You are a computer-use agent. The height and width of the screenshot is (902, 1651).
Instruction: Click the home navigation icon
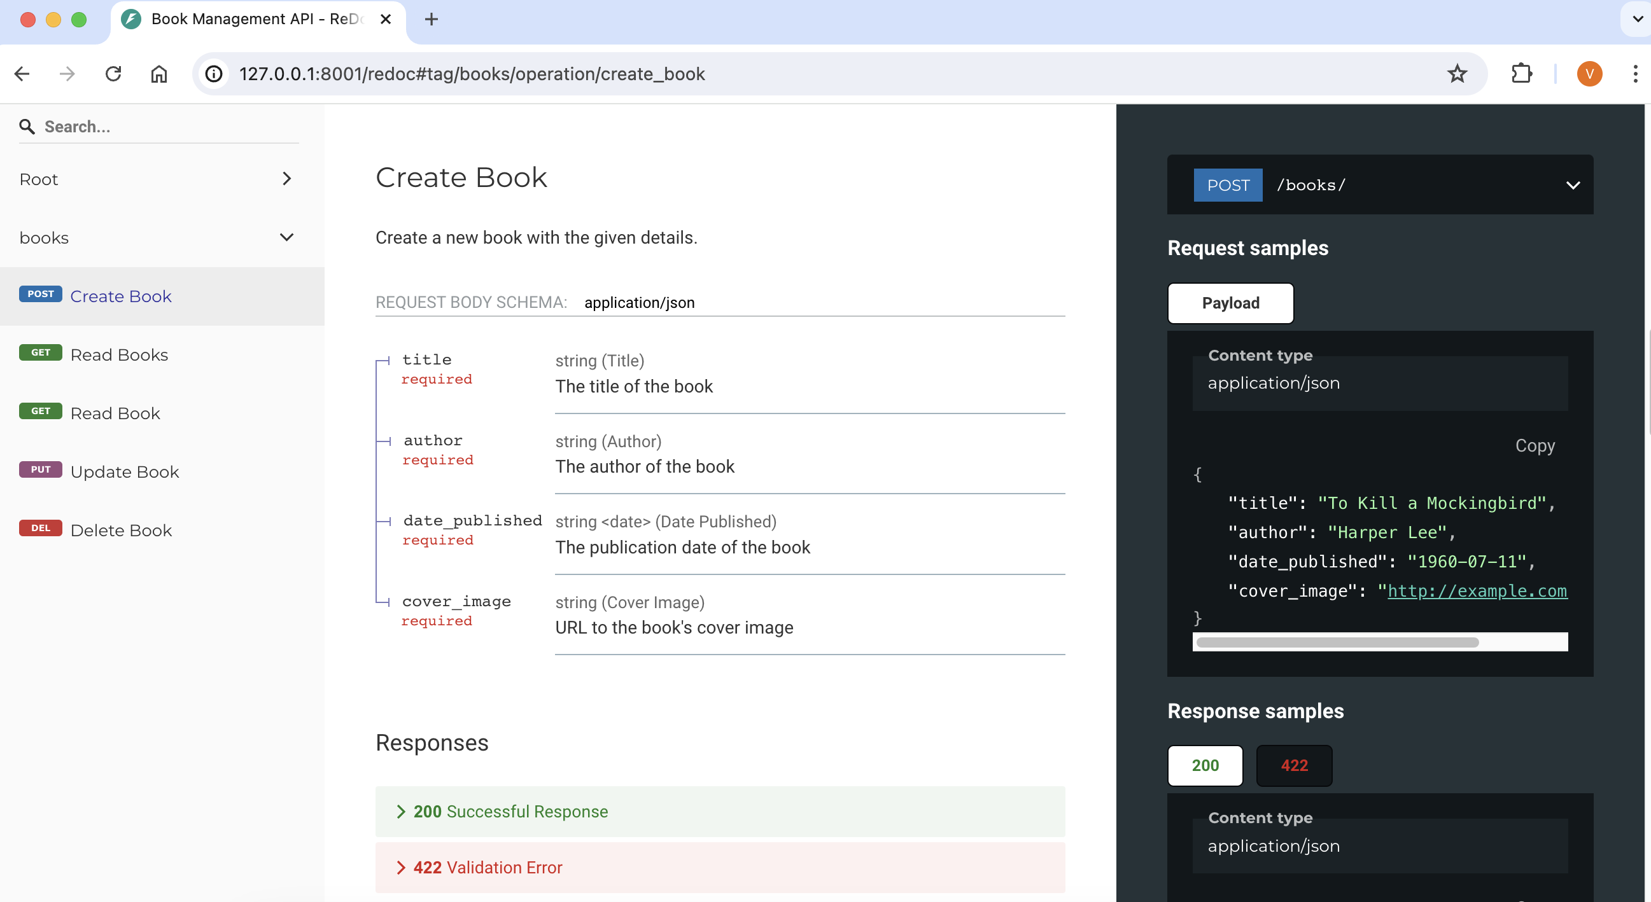click(160, 74)
